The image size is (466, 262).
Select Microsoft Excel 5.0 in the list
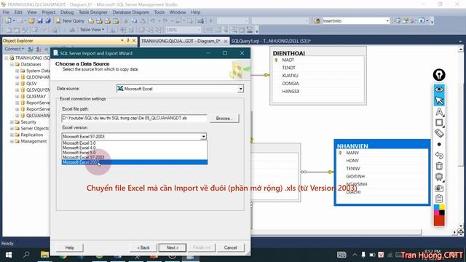pos(134,152)
